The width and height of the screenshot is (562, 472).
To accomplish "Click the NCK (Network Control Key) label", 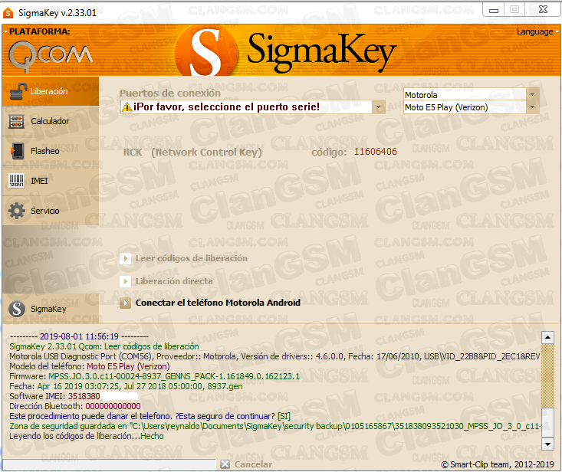I will click(192, 152).
